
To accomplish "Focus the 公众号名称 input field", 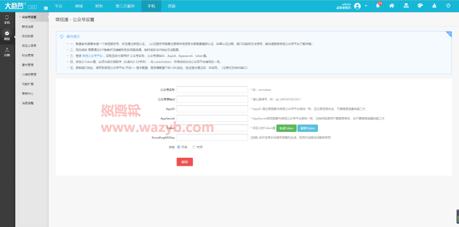I will [x=212, y=90].
